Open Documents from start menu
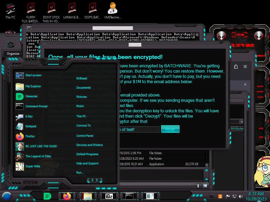 point(84,88)
